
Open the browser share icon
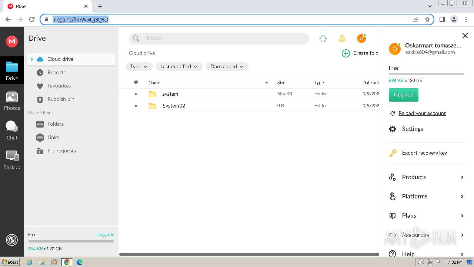click(415, 20)
